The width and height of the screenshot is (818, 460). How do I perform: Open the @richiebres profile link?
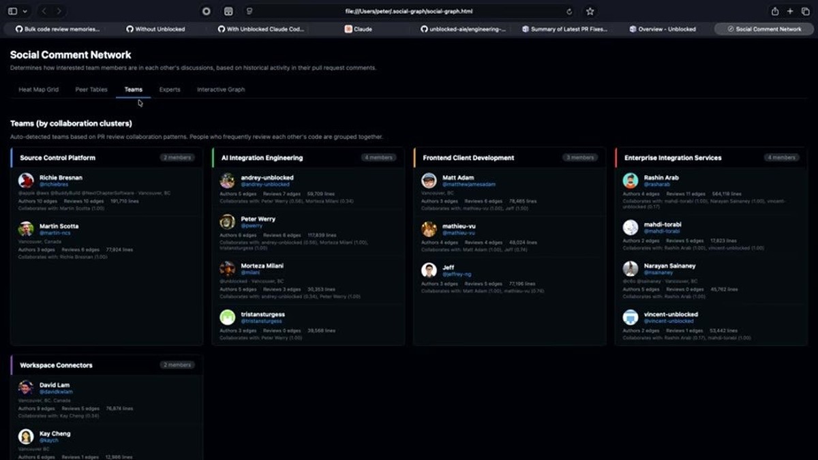click(x=54, y=184)
